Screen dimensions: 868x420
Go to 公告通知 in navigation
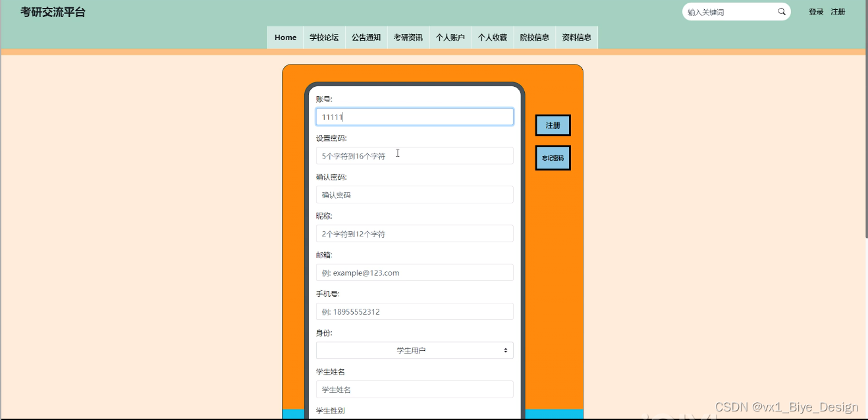coord(366,38)
